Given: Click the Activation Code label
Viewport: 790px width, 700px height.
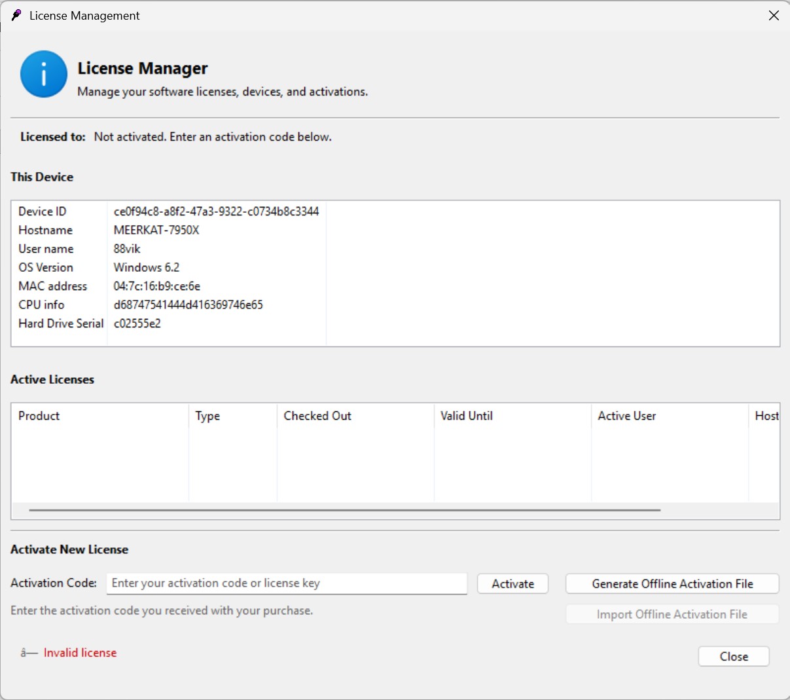Looking at the screenshot, I should click(x=54, y=583).
